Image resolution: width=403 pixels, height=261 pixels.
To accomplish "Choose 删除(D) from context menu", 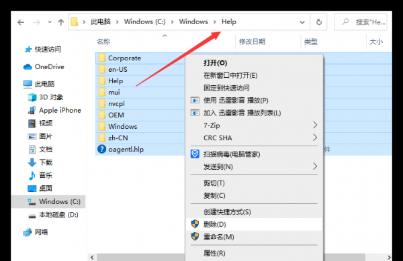I will [x=254, y=224].
